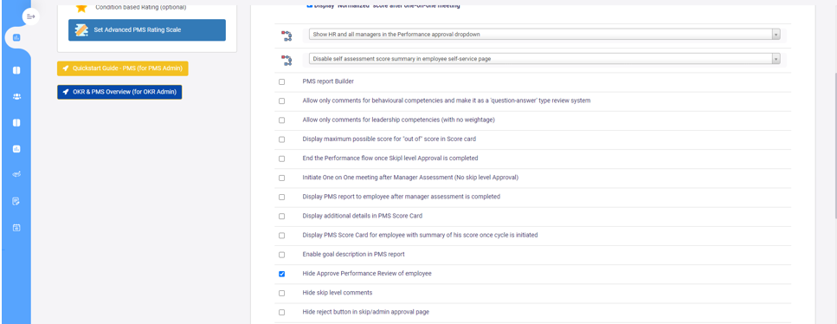Open the calendar box icon in sidebar
This screenshot has height=324, width=837.
(16, 227)
